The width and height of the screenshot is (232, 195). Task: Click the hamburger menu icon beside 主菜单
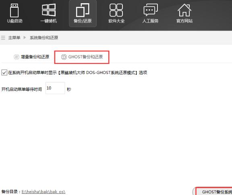point(3,38)
